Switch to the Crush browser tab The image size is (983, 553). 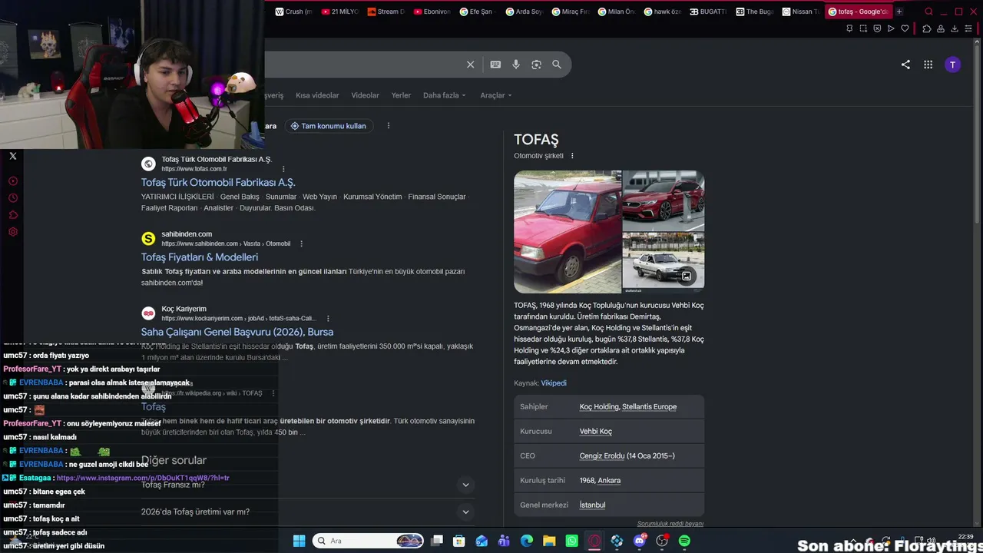point(293,12)
